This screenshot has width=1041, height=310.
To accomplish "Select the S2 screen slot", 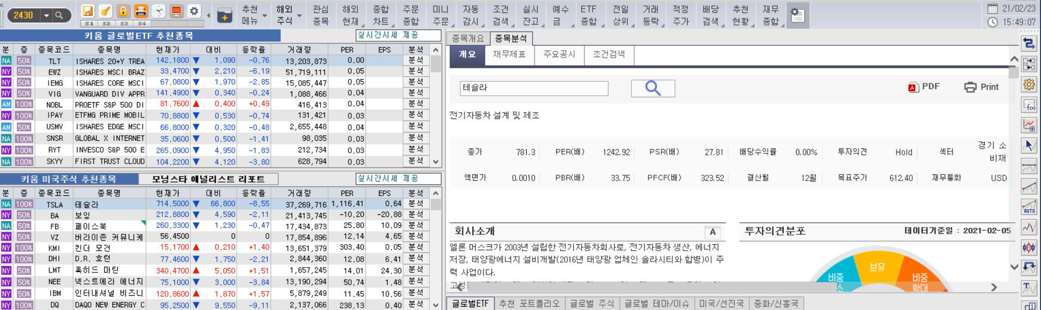I will (106, 24).
